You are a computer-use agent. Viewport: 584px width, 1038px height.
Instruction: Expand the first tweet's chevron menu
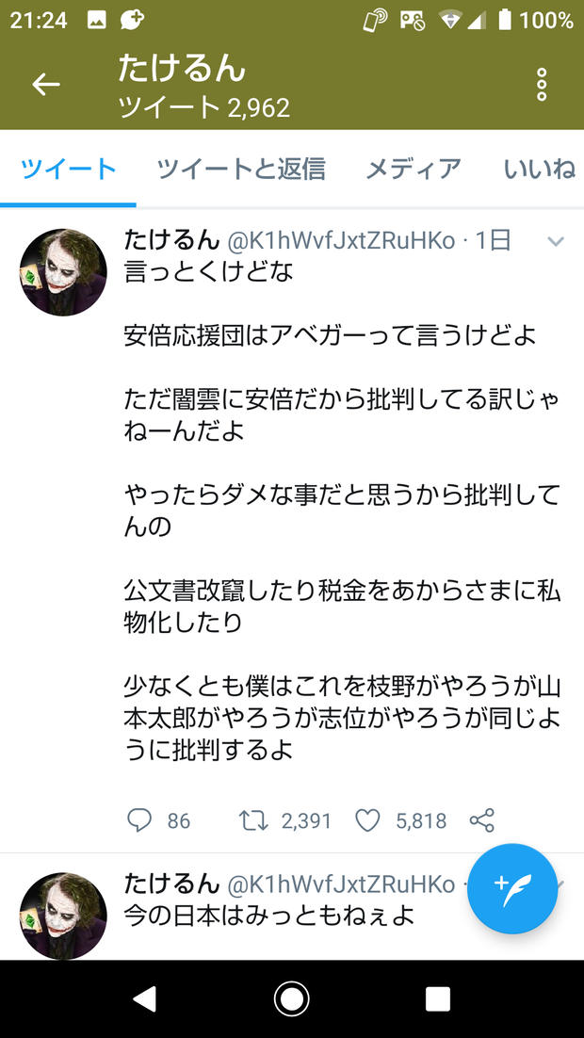point(556,242)
